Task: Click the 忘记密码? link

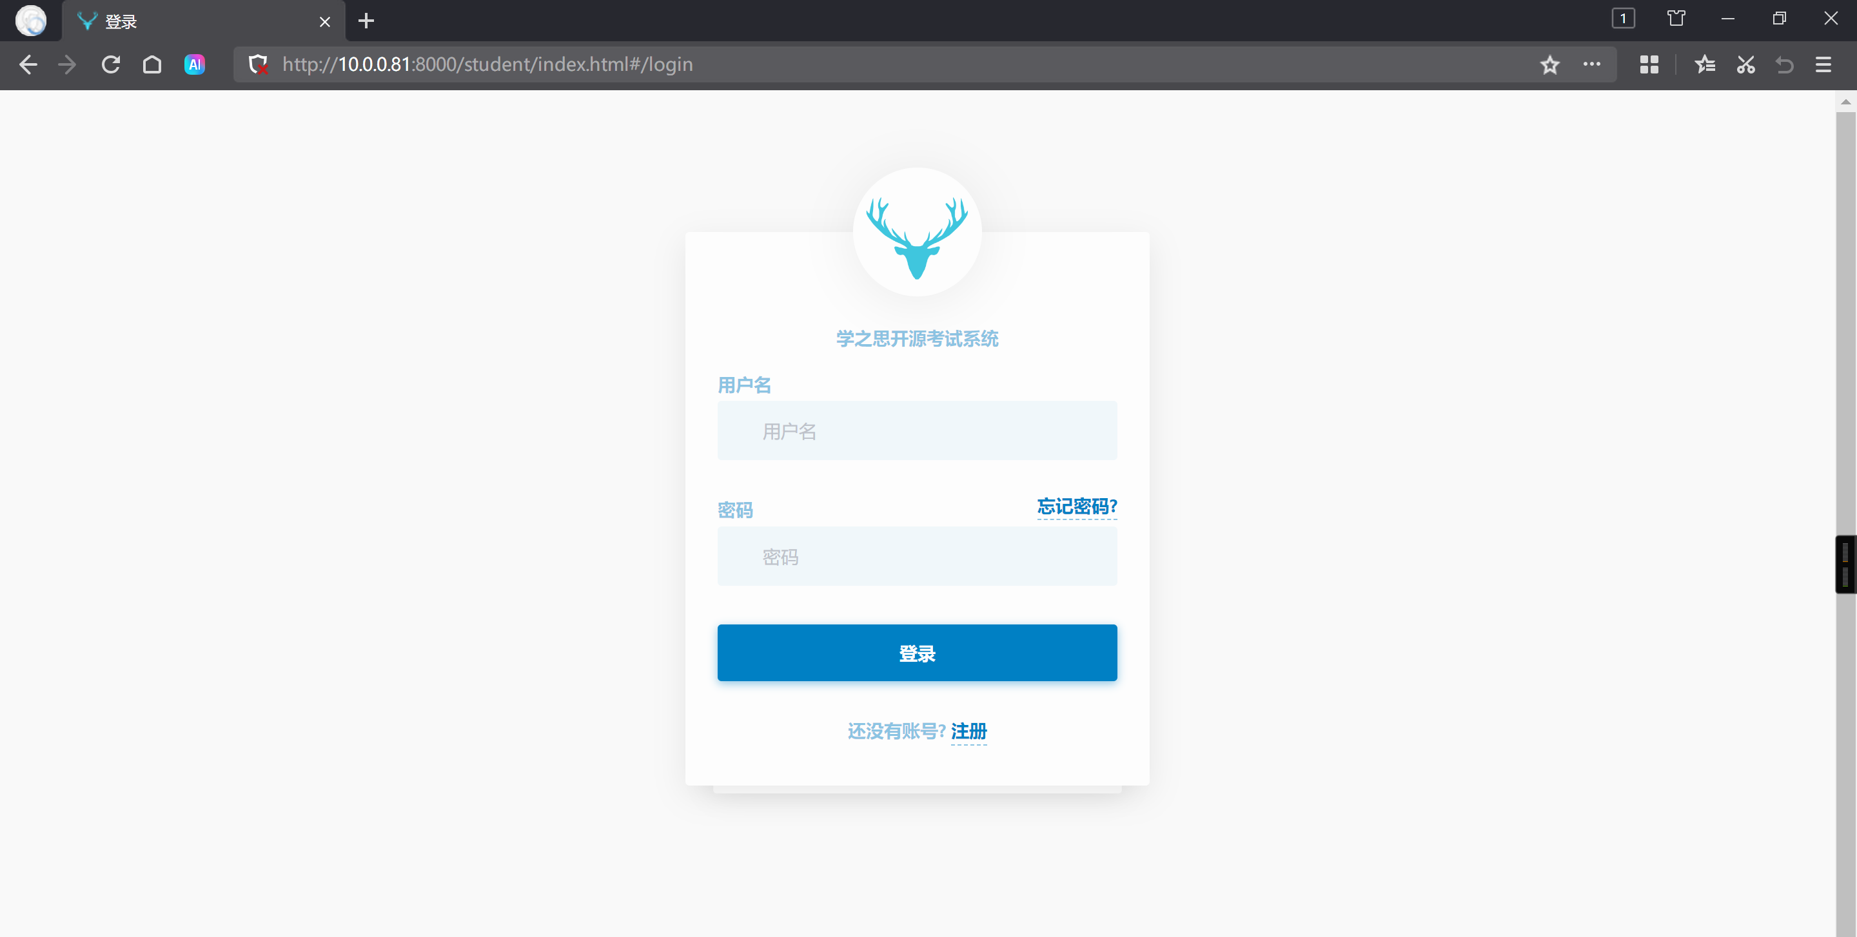Action: click(1076, 507)
